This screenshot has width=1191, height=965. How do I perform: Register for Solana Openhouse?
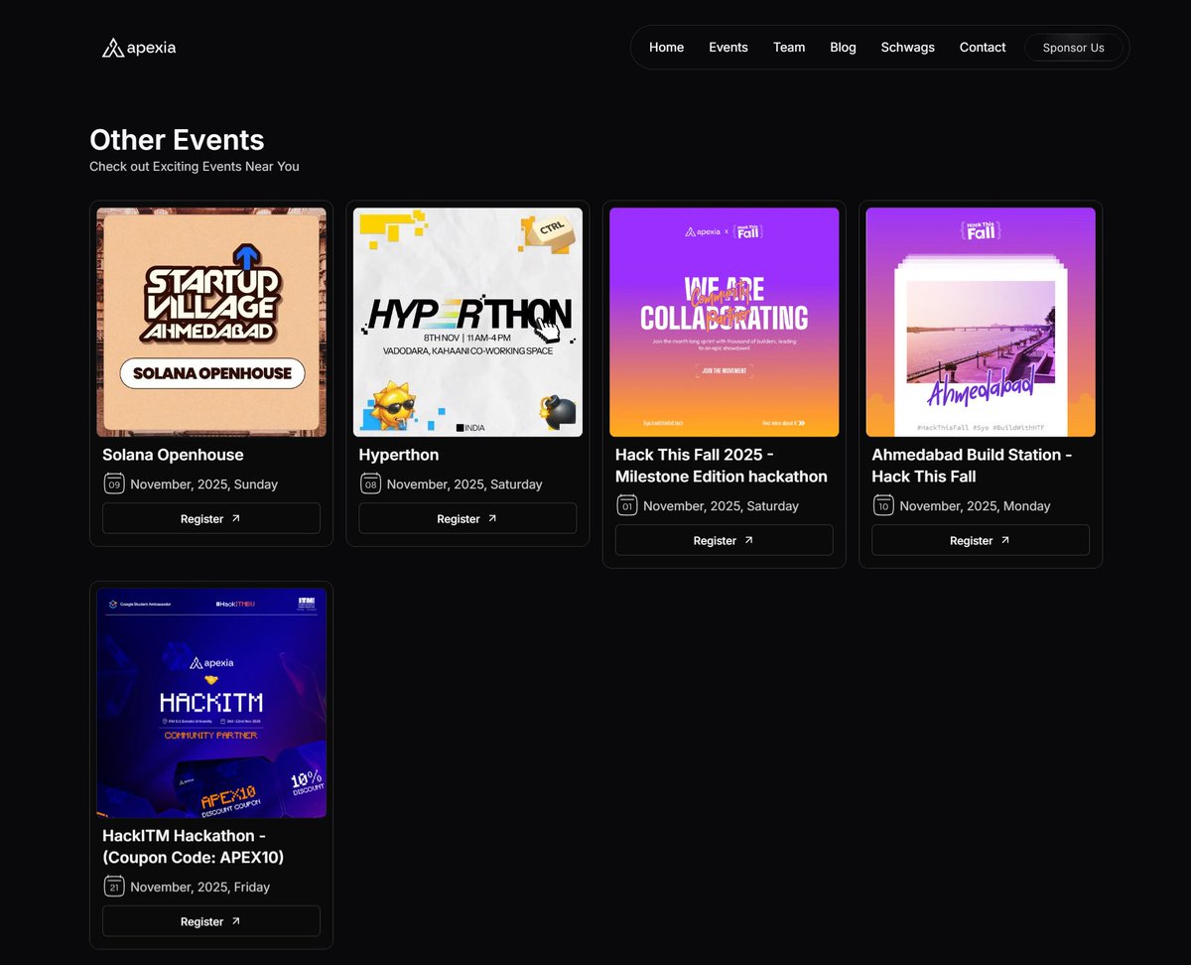click(x=211, y=518)
